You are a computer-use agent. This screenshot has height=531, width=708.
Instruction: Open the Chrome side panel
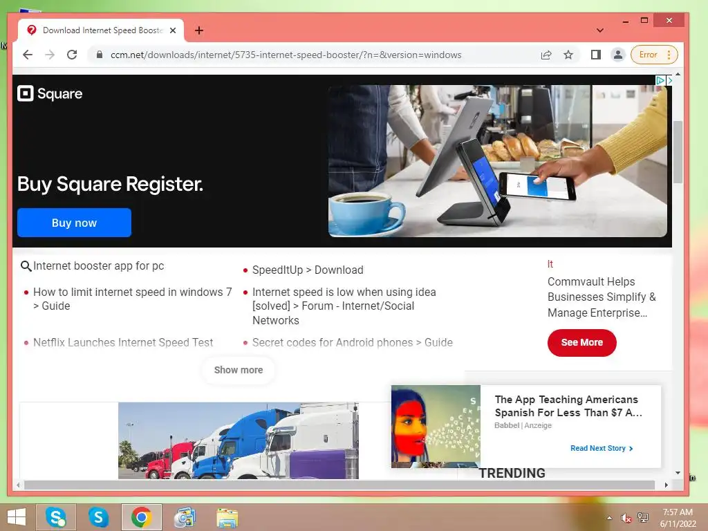click(x=595, y=55)
